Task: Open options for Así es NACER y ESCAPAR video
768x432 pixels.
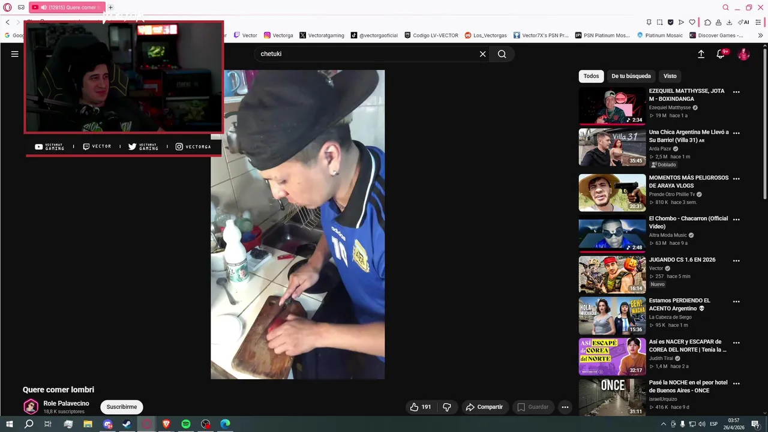Action: coord(736,343)
